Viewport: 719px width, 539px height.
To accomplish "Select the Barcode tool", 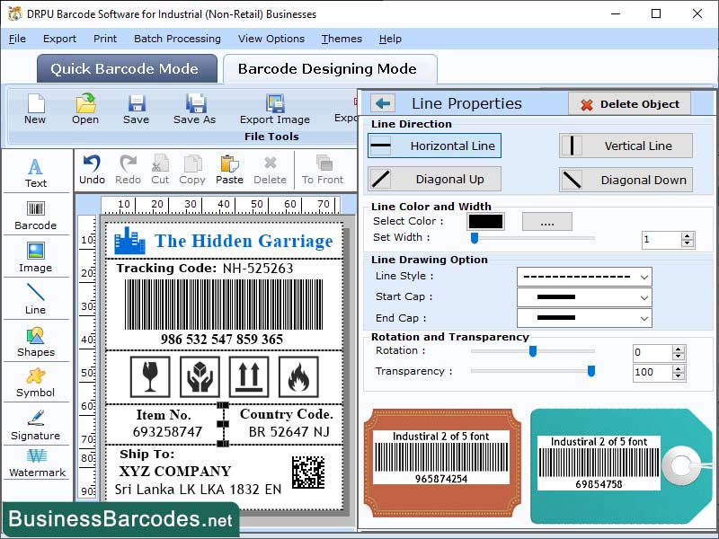I will (x=36, y=216).
